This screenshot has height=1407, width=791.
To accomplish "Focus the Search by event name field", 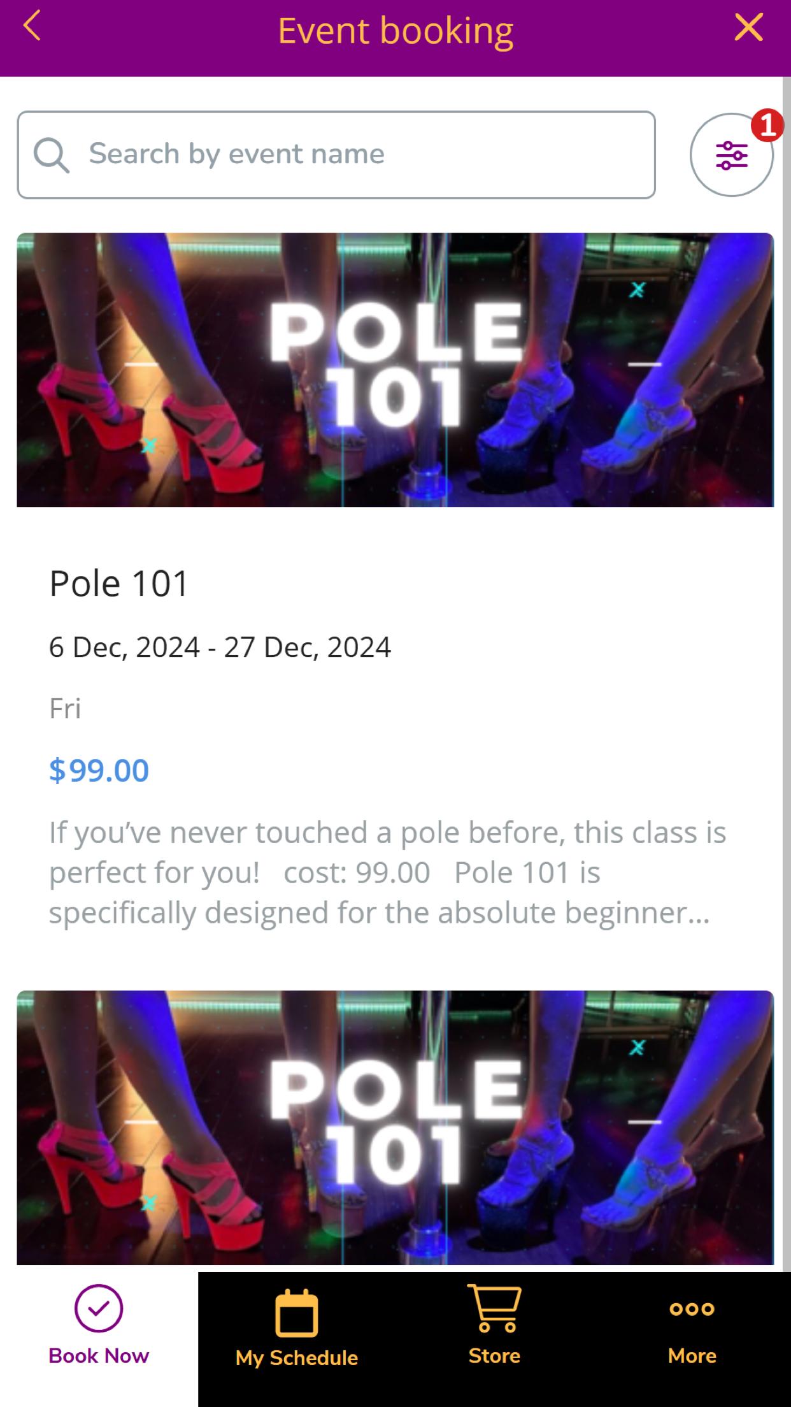I will (x=336, y=155).
